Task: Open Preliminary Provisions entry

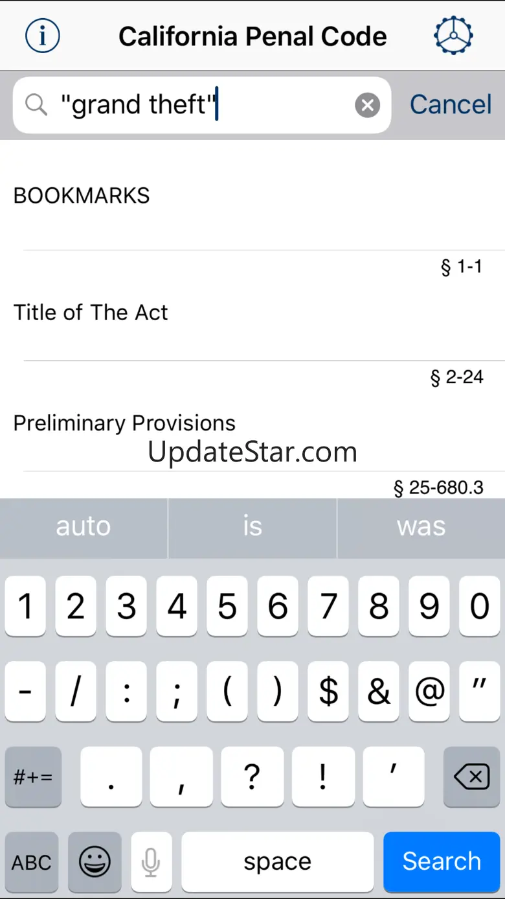Action: click(124, 423)
